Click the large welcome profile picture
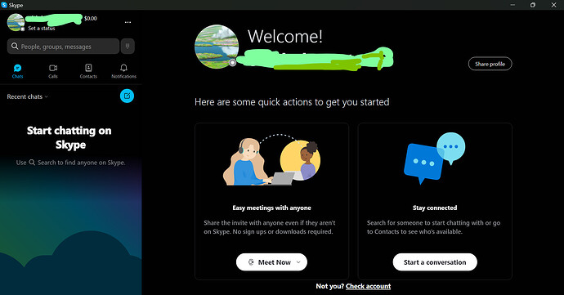This screenshot has width=564, height=295. tap(217, 47)
